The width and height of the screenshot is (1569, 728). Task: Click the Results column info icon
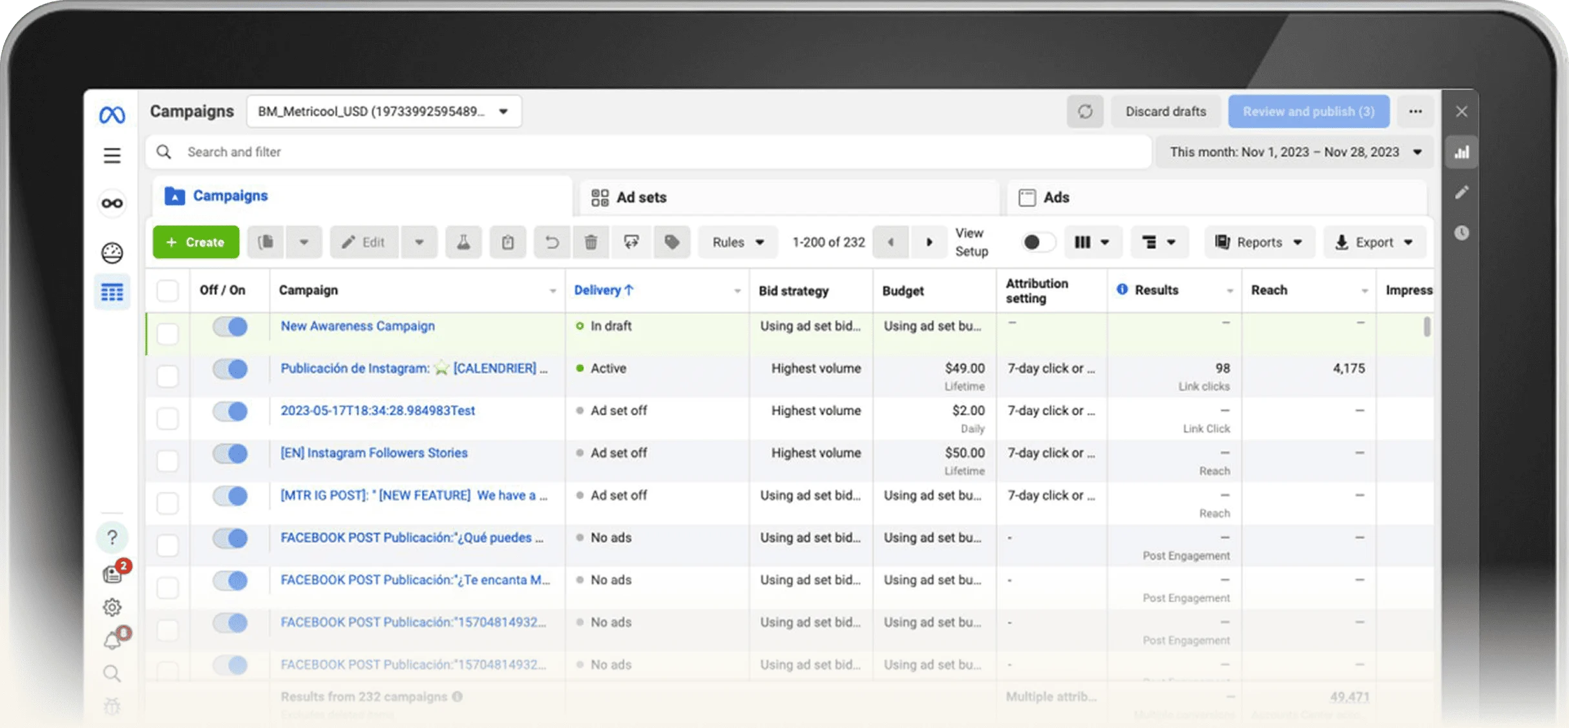point(1122,290)
